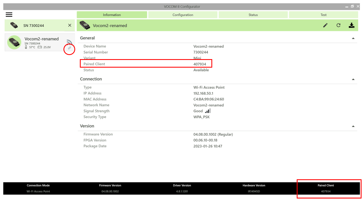Click the Wi-Fi signal icon on device card
Screen dimensions: 364x199
point(69,42)
